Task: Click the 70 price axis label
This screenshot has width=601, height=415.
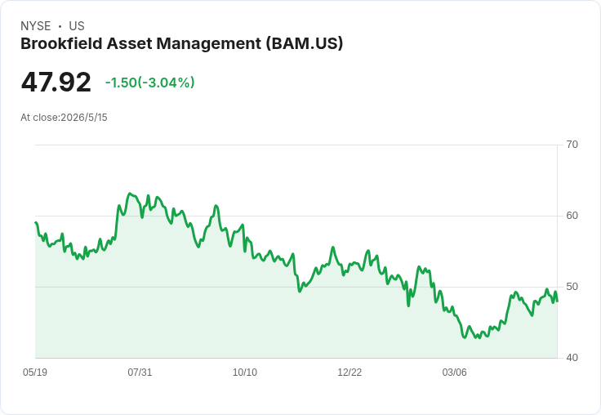Action: tap(572, 145)
